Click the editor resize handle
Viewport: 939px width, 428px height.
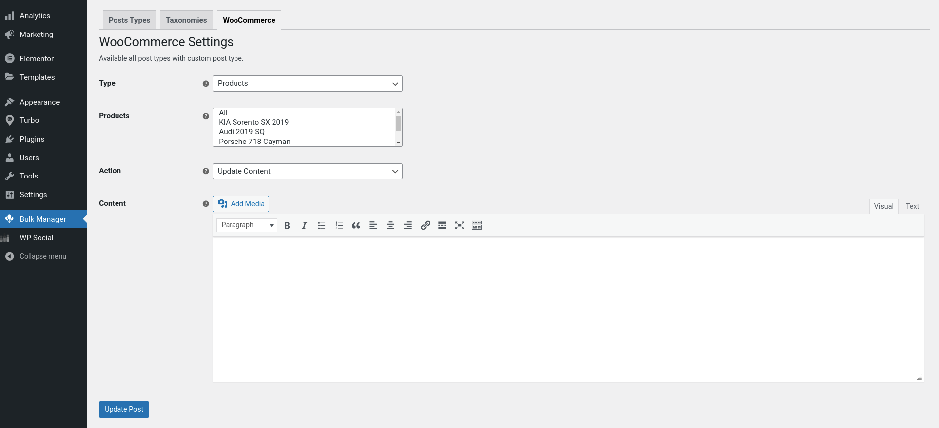click(x=920, y=377)
